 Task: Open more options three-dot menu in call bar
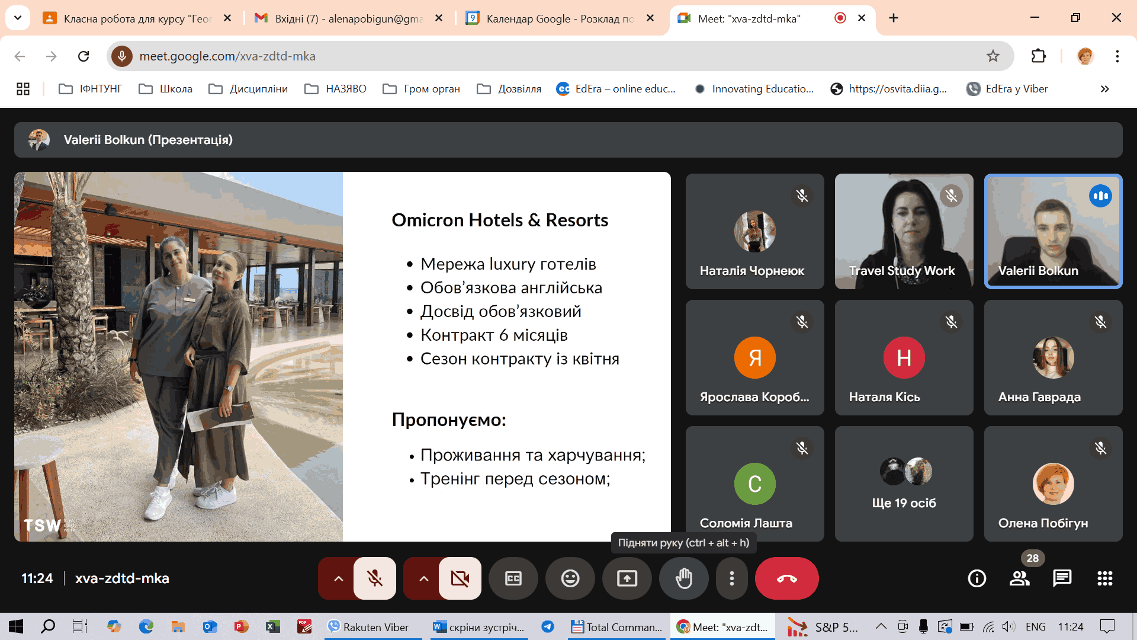731,578
